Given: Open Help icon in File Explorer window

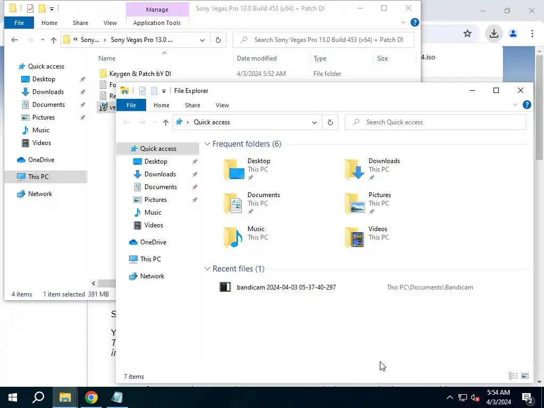Looking at the screenshot, I should (526, 105).
